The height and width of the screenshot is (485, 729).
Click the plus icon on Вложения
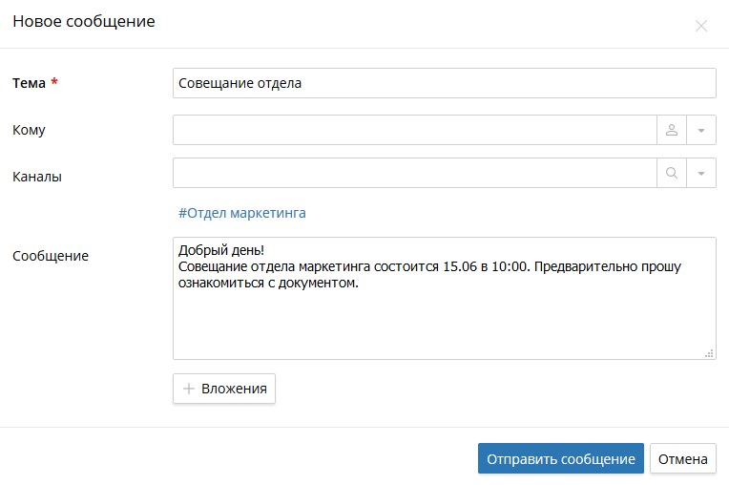point(188,389)
